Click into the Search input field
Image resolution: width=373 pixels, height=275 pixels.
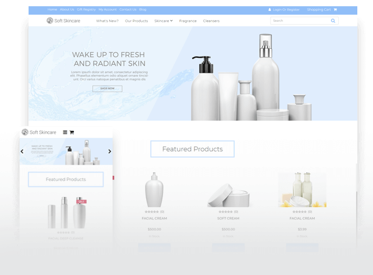tap(300, 21)
